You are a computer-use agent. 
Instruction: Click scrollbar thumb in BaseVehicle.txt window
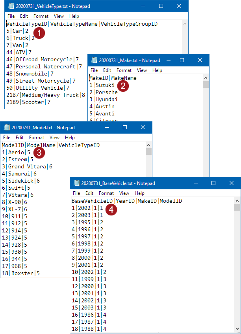(x=237, y=207)
